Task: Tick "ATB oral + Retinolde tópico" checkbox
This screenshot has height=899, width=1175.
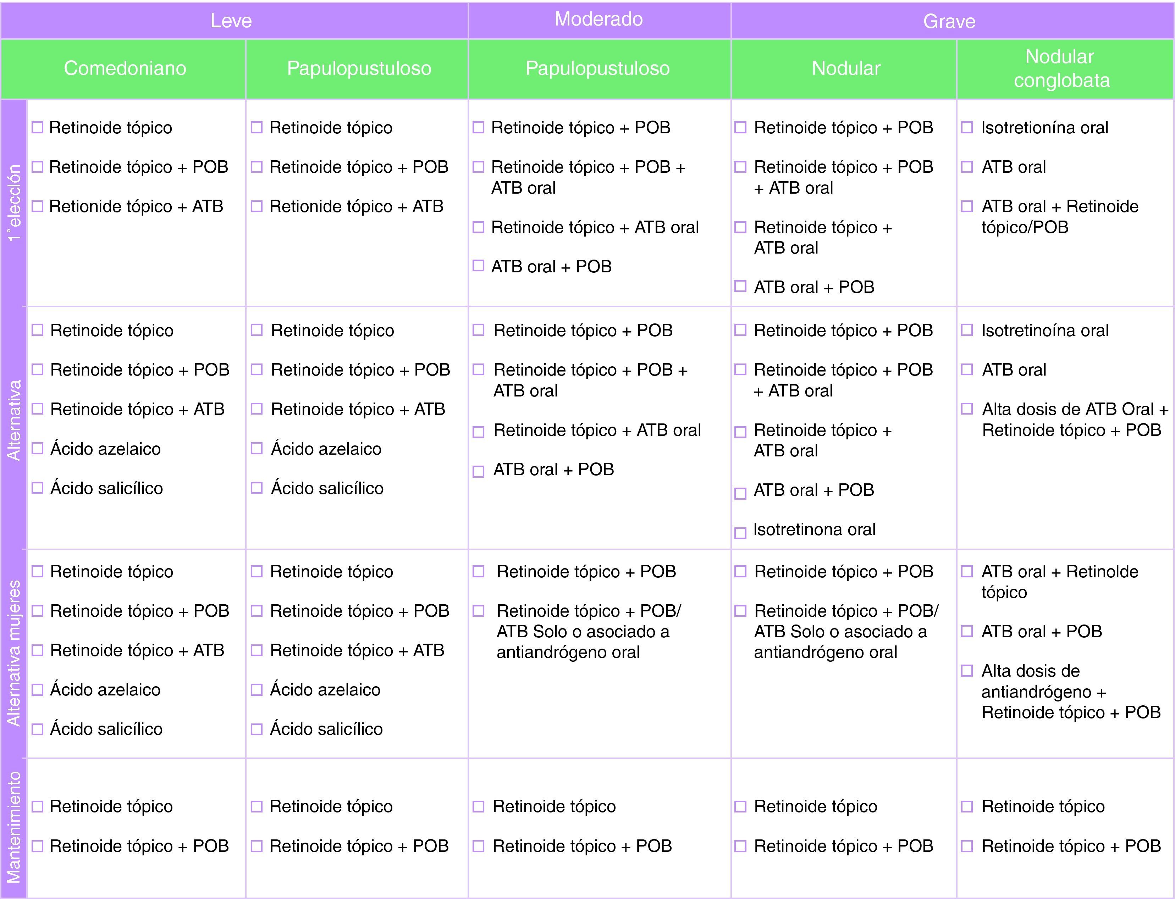Action: coord(967,572)
